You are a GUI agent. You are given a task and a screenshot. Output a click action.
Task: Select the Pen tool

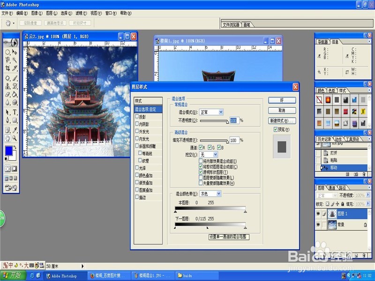[x=7, y=120]
